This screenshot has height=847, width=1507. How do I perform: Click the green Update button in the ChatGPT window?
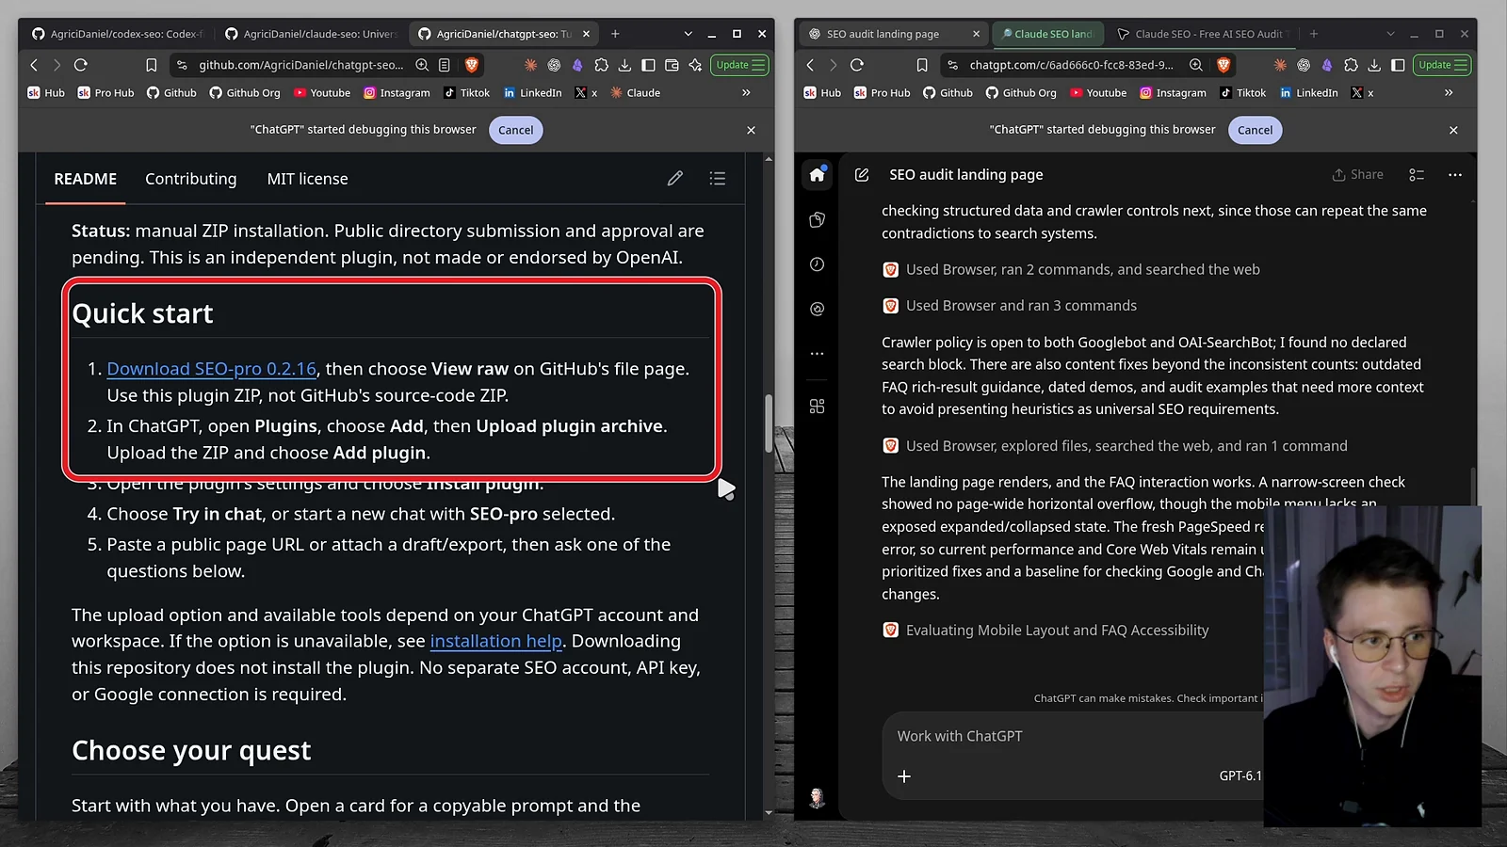click(1443, 65)
